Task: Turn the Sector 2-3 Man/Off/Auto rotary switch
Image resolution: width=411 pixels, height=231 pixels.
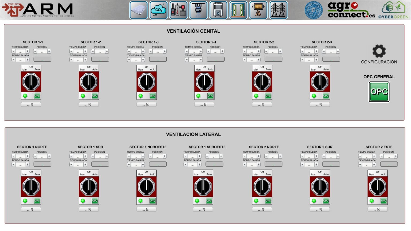Action: [320, 82]
